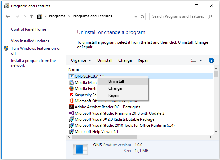Open the Organise dropdown menu
This screenshot has height=160, width=220.
point(81,60)
